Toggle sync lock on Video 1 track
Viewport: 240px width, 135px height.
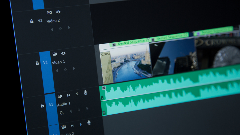[55, 54]
